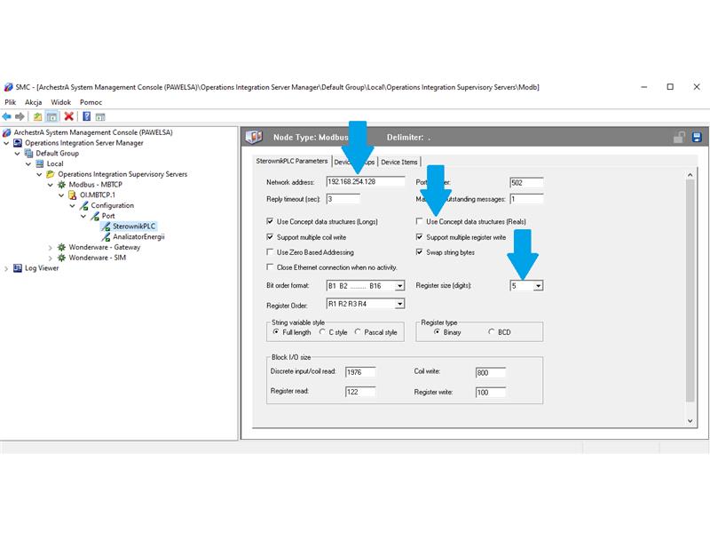
Task: Click the Forward arrow toolbar icon
Action: 20,117
